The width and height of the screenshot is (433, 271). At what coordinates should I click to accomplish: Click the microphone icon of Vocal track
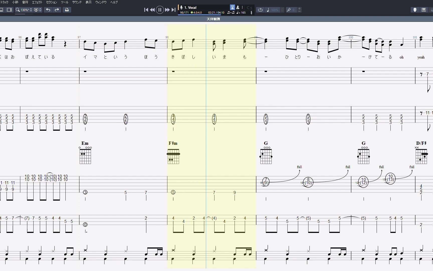point(181,8)
